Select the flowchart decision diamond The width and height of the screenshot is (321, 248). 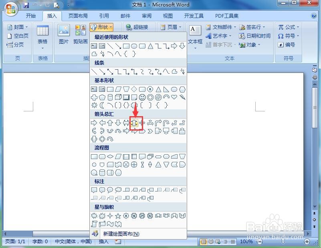click(110, 157)
